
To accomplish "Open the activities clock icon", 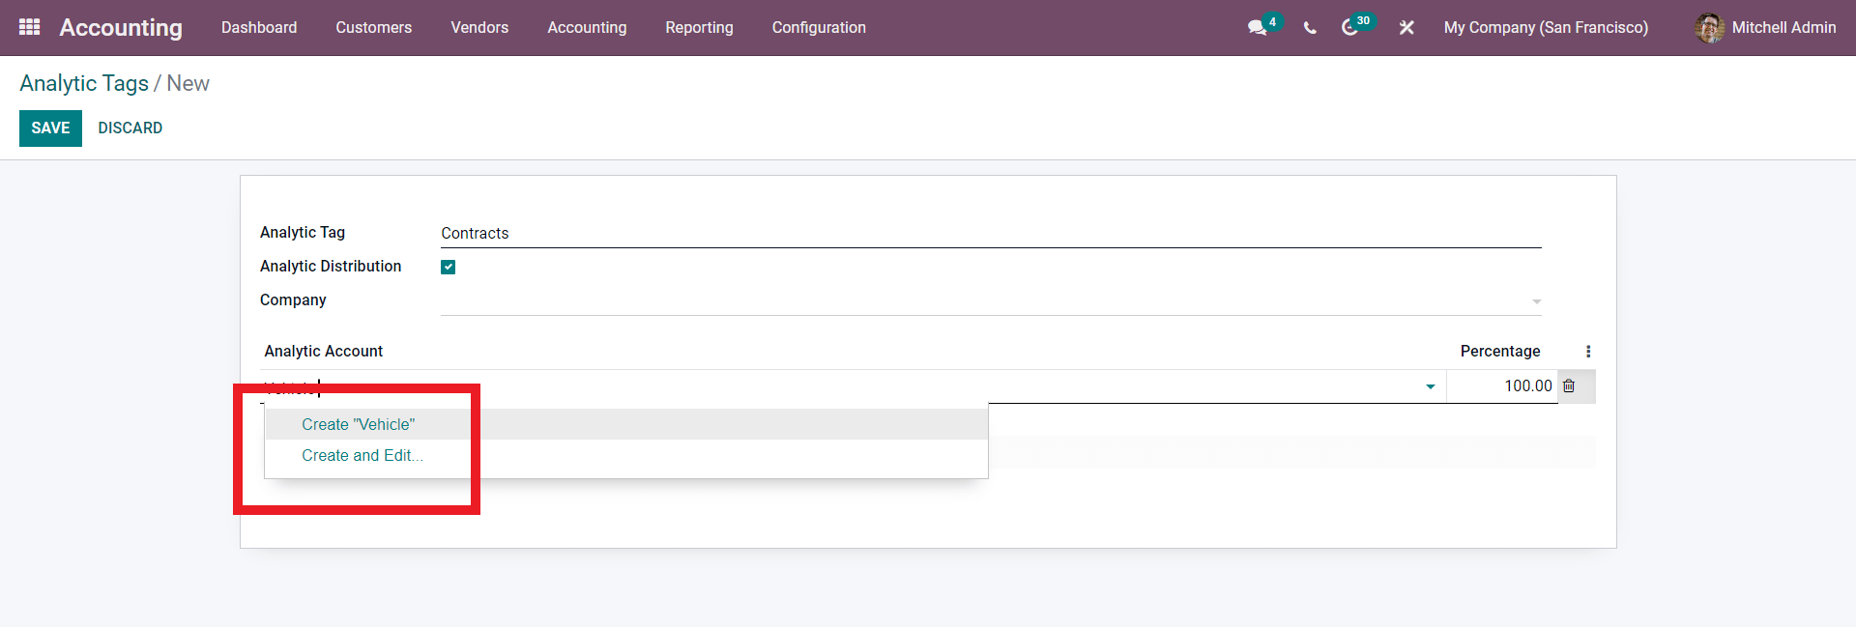I will point(1349,28).
